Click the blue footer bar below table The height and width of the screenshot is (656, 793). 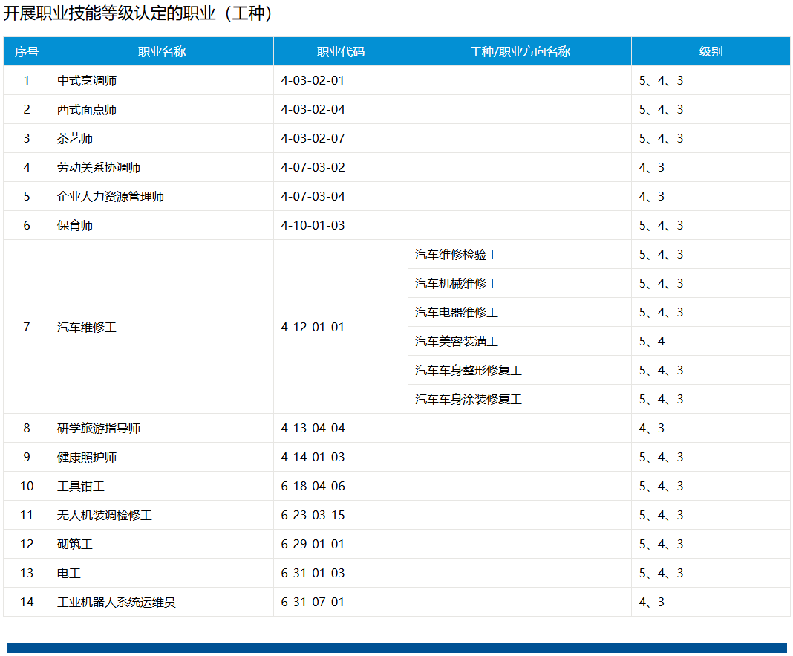coord(397,648)
